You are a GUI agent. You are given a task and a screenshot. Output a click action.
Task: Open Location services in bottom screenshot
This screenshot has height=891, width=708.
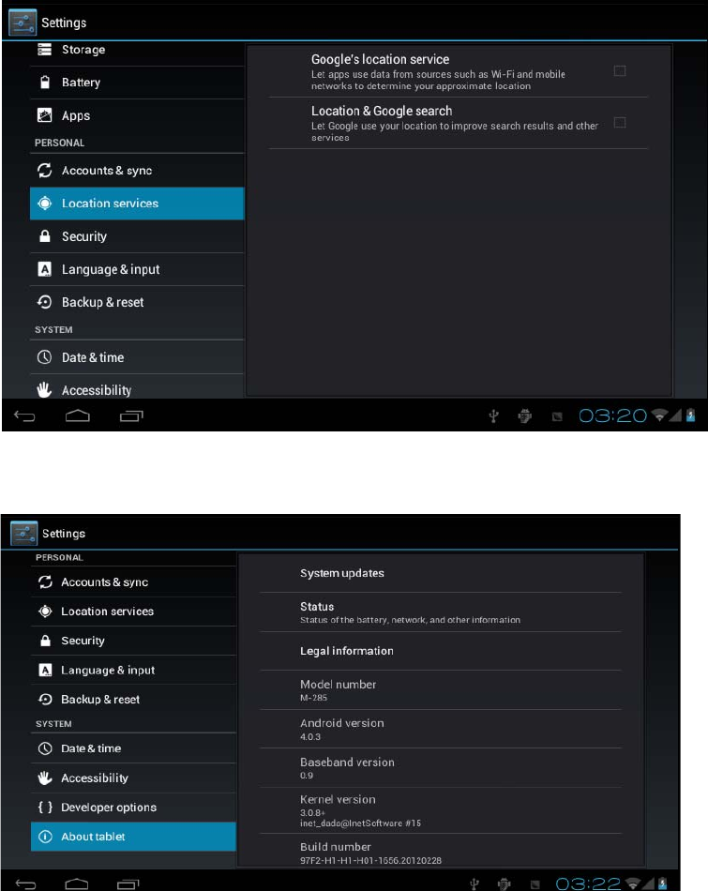[133, 612]
